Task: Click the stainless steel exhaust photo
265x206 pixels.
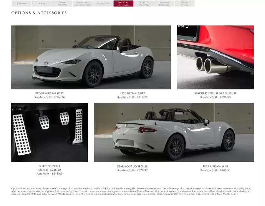Action: 215,57
